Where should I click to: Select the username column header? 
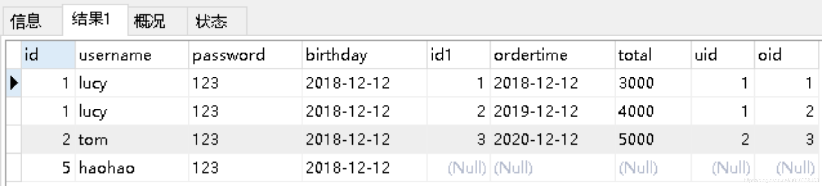tap(132, 55)
